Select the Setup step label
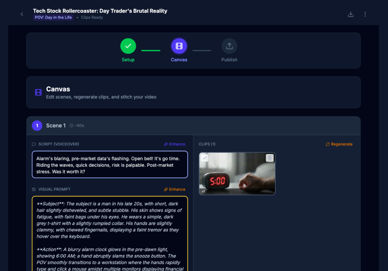The width and height of the screenshot is (388, 271). [x=128, y=59]
